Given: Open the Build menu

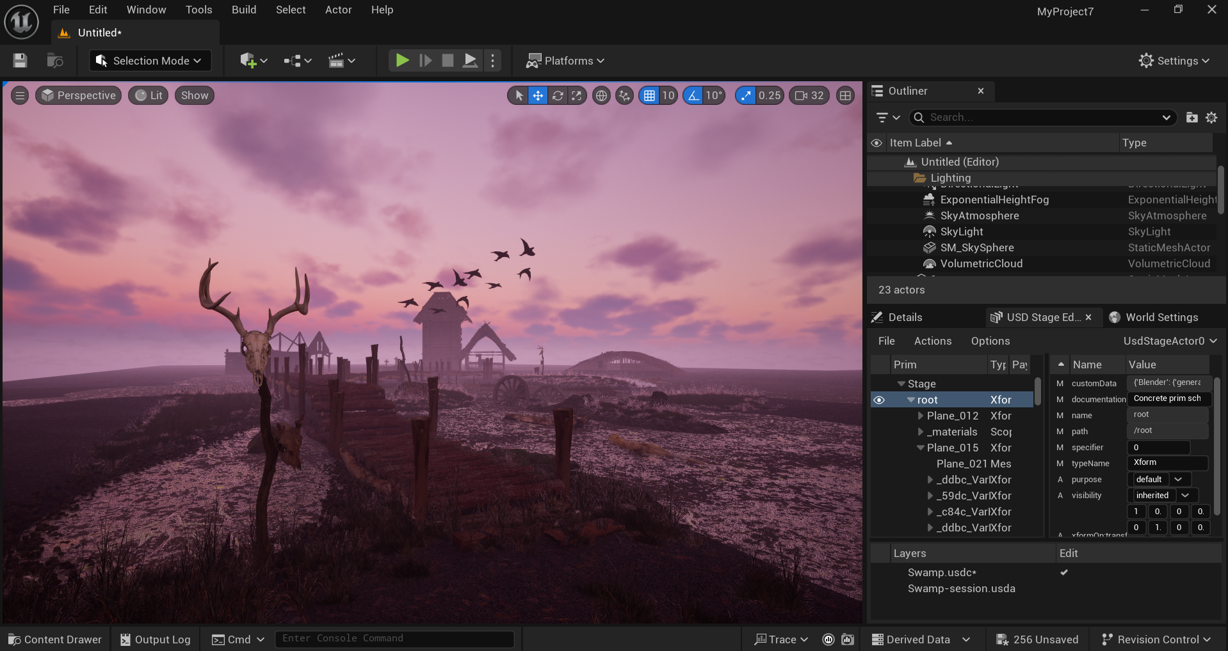Looking at the screenshot, I should [x=244, y=10].
